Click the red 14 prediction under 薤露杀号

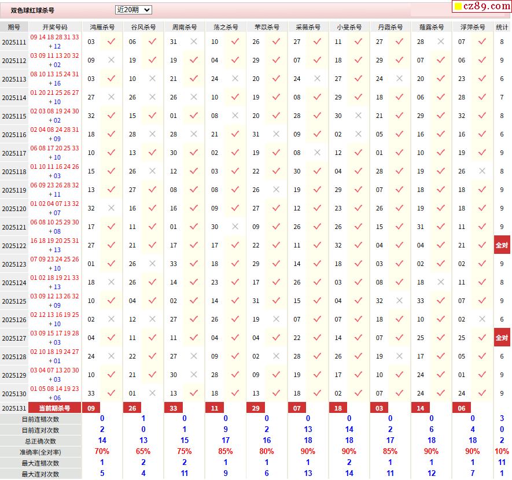[x=420, y=408]
